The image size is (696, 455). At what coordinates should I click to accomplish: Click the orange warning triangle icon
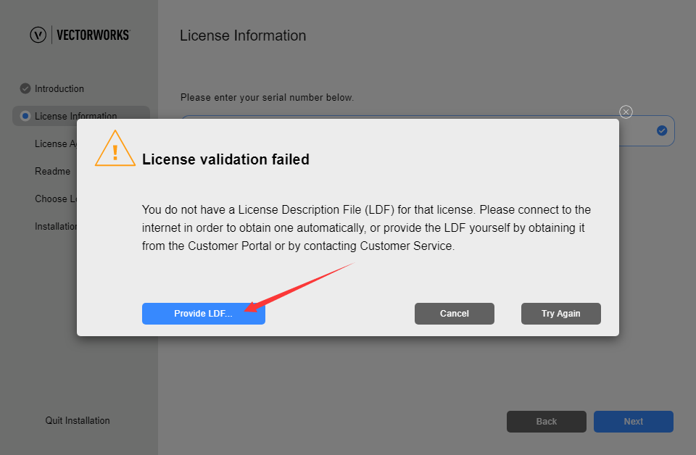[x=115, y=149]
